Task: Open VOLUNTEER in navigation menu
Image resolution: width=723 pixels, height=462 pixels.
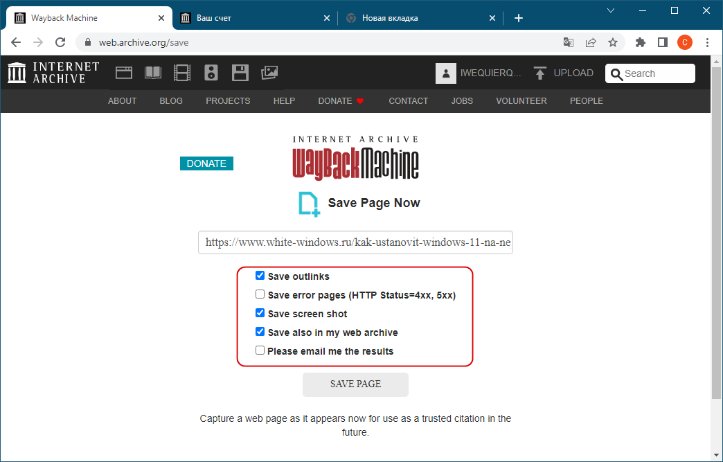Action: (x=521, y=101)
